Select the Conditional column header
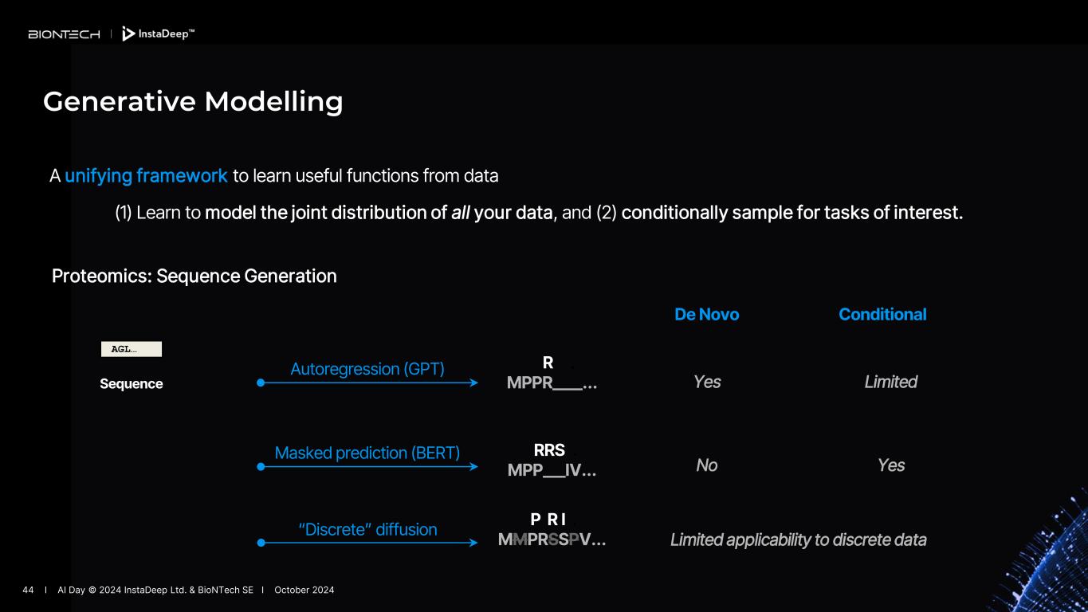 coord(882,315)
